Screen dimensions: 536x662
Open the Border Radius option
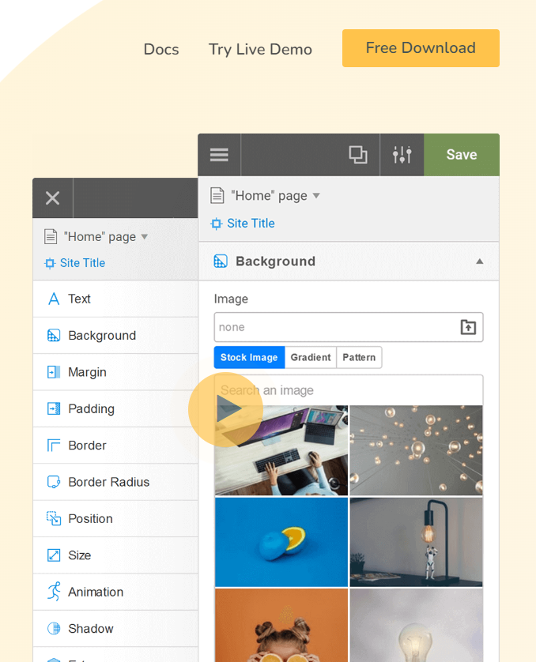pos(115,482)
